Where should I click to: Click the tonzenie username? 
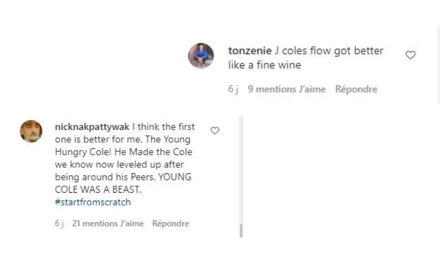(249, 51)
